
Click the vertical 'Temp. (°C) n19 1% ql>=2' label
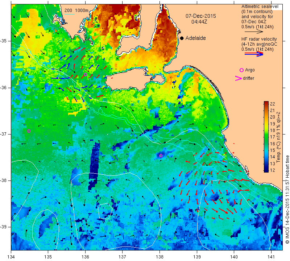278,137
